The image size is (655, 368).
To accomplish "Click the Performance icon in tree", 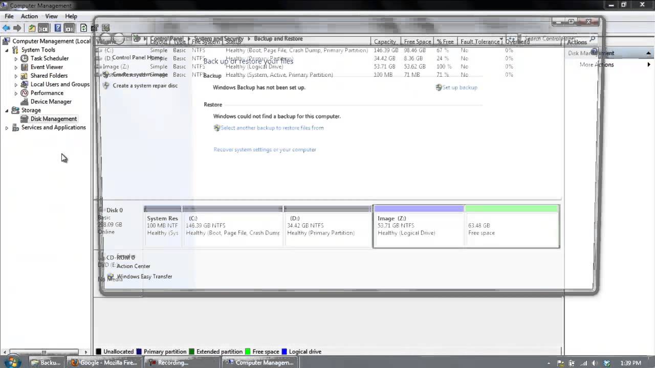I will [x=24, y=93].
